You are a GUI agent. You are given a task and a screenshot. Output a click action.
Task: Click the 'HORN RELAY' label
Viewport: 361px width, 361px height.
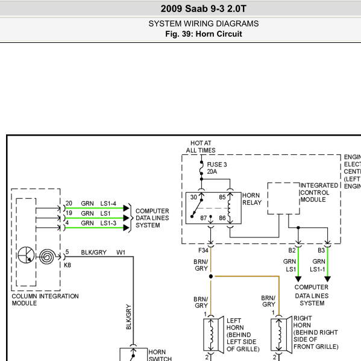(252, 199)
